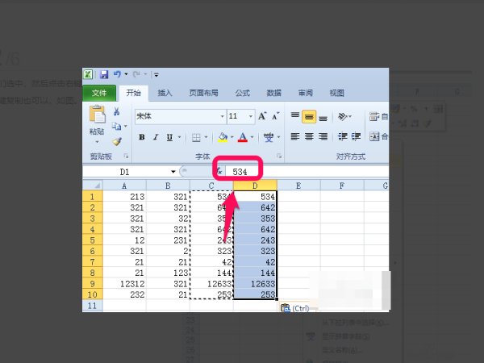Increase indent in alignment group
Image resolution: width=484 pixels, height=363 pixels.
coord(356,136)
